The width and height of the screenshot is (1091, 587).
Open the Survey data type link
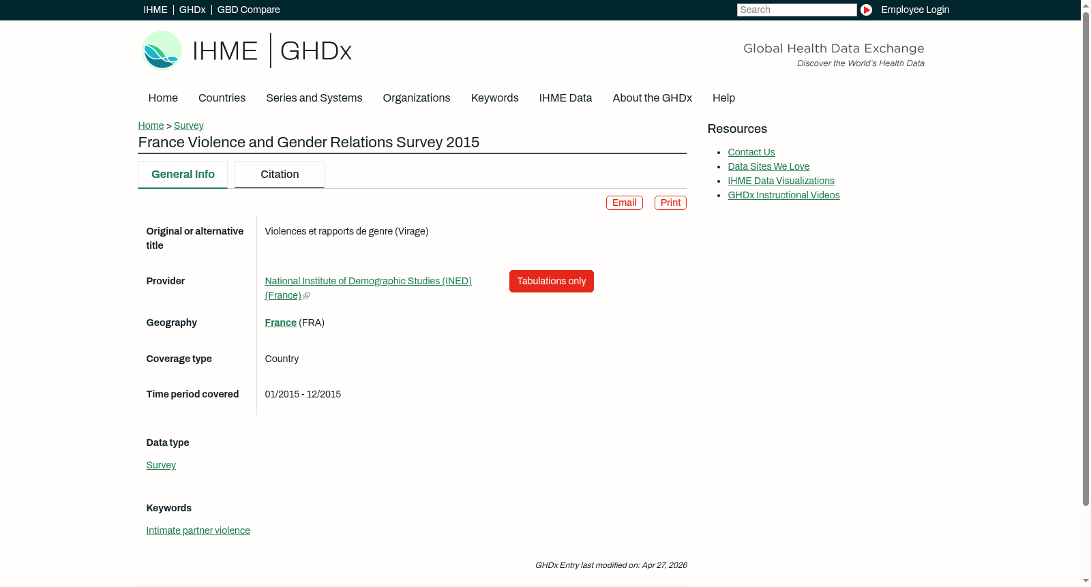pyautogui.click(x=161, y=466)
